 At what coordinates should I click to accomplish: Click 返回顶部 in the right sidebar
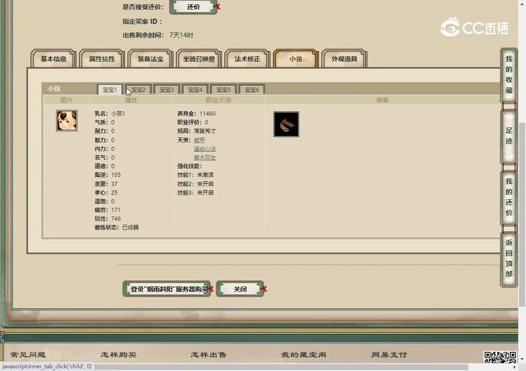[x=508, y=260]
